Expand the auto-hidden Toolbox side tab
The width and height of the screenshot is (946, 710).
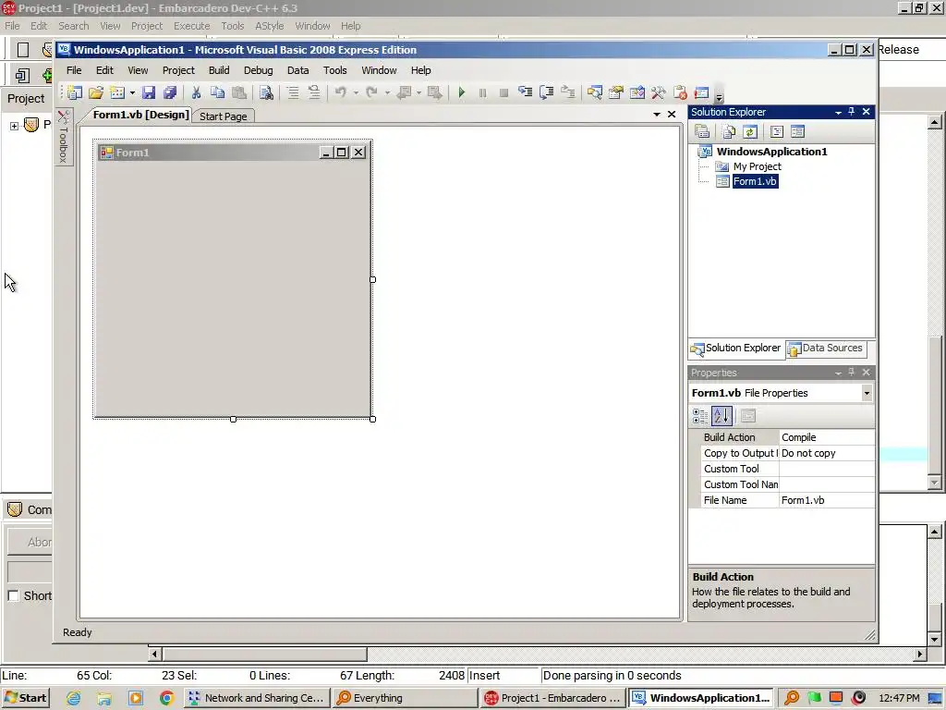(x=64, y=137)
